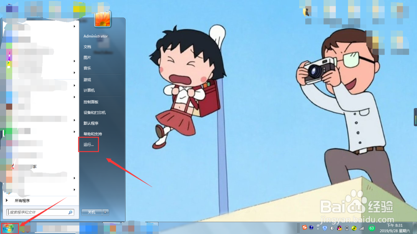Expand the arrow beside the 关机 button
The width and height of the screenshot is (417, 234).
106,212
